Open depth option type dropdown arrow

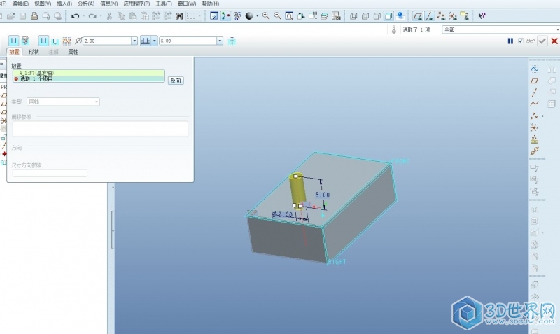pyautogui.click(x=154, y=41)
